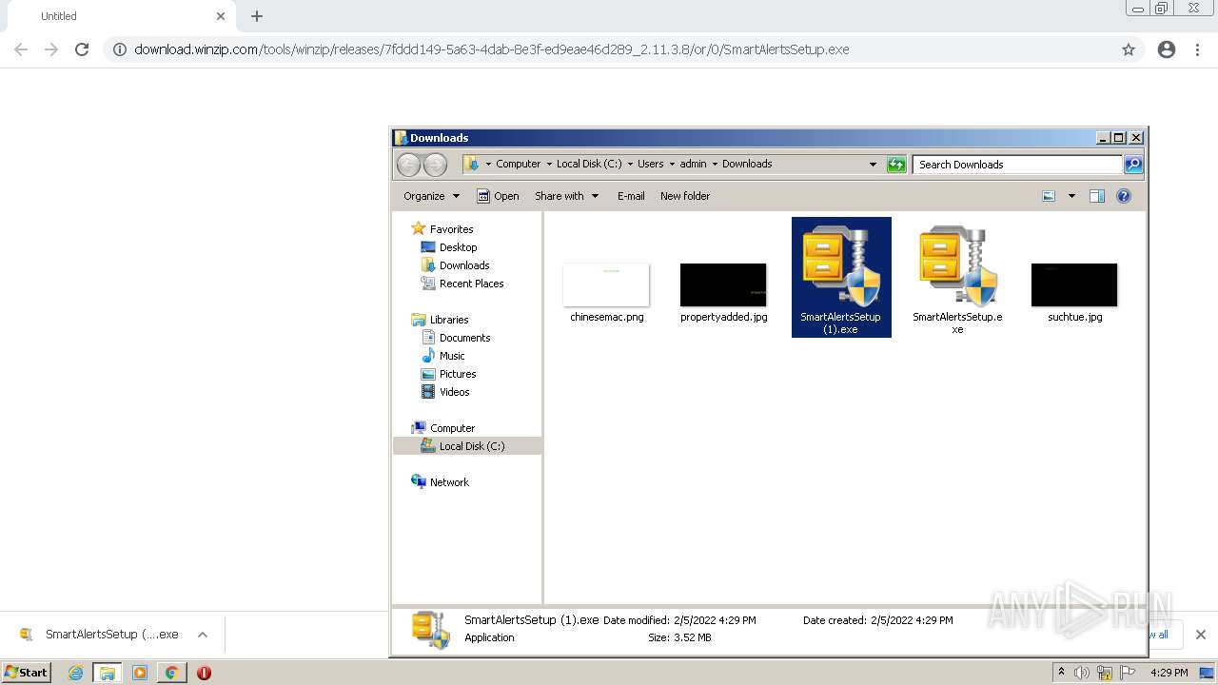Expand the Users breadcrumb arrow
This screenshot has width=1218, height=685.
[672, 165]
